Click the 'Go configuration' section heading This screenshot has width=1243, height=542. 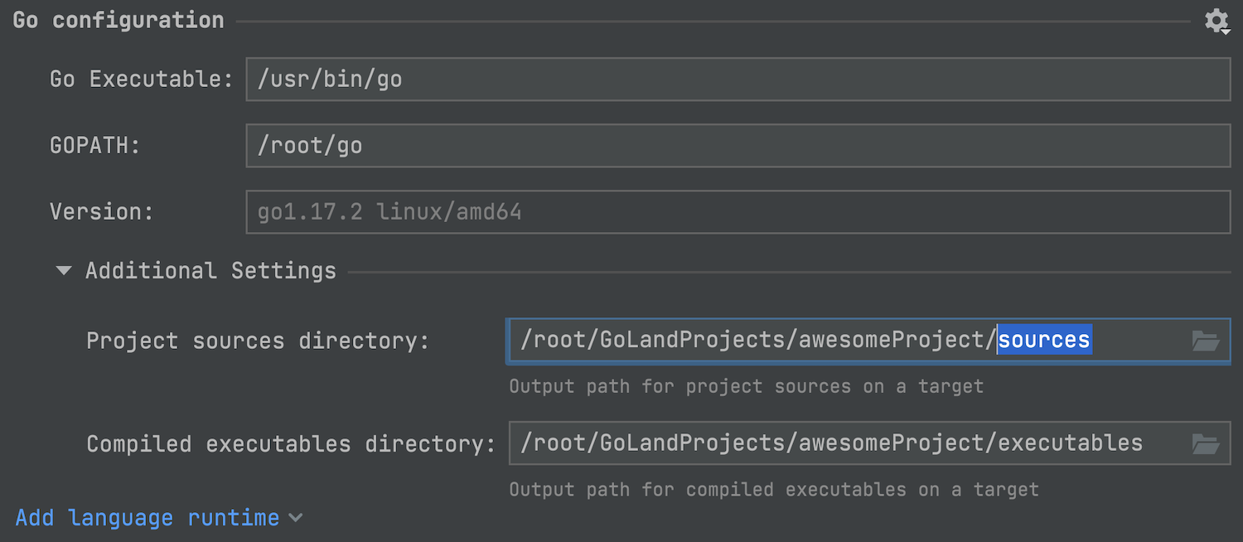pos(118,21)
